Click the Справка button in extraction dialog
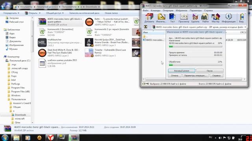This screenshot has width=252, height=141. [216, 76]
